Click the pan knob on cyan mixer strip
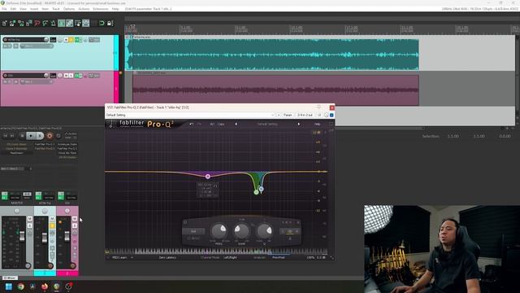This screenshot has width=520, height=293. pos(45,211)
